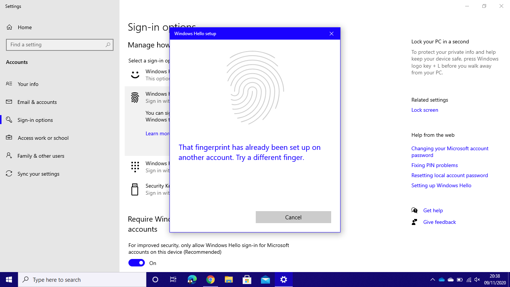The width and height of the screenshot is (510, 287).
Task: Select the Windows Hello Face smiley icon
Action: click(x=135, y=75)
